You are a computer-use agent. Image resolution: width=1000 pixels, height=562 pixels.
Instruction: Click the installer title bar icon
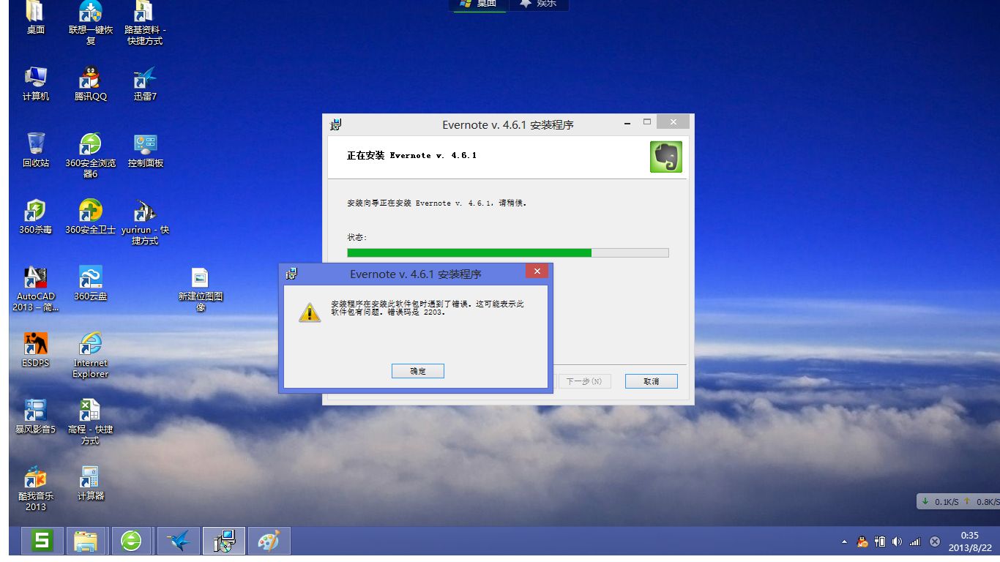pos(335,124)
